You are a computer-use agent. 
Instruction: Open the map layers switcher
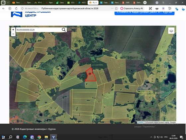point(171,31)
